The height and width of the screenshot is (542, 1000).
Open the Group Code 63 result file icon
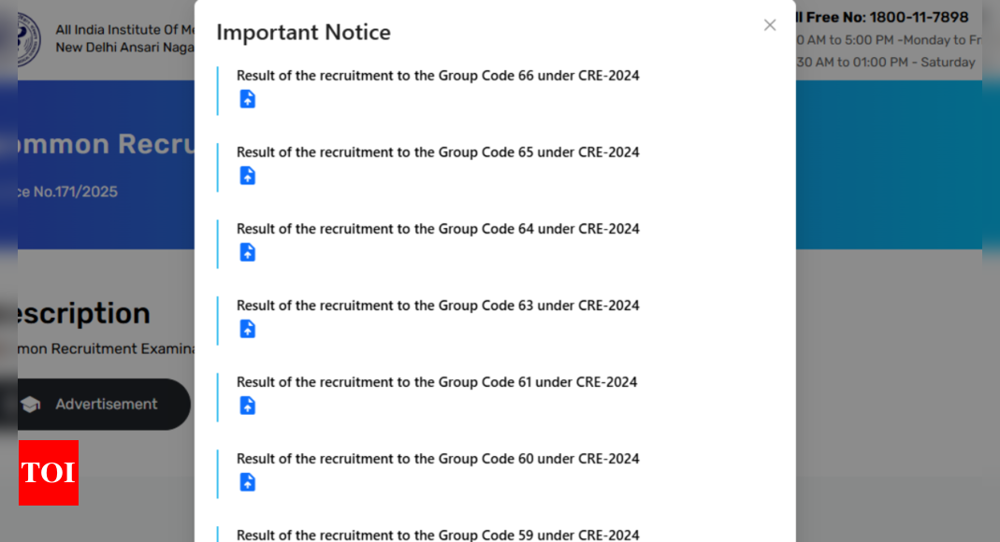coord(248,329)
